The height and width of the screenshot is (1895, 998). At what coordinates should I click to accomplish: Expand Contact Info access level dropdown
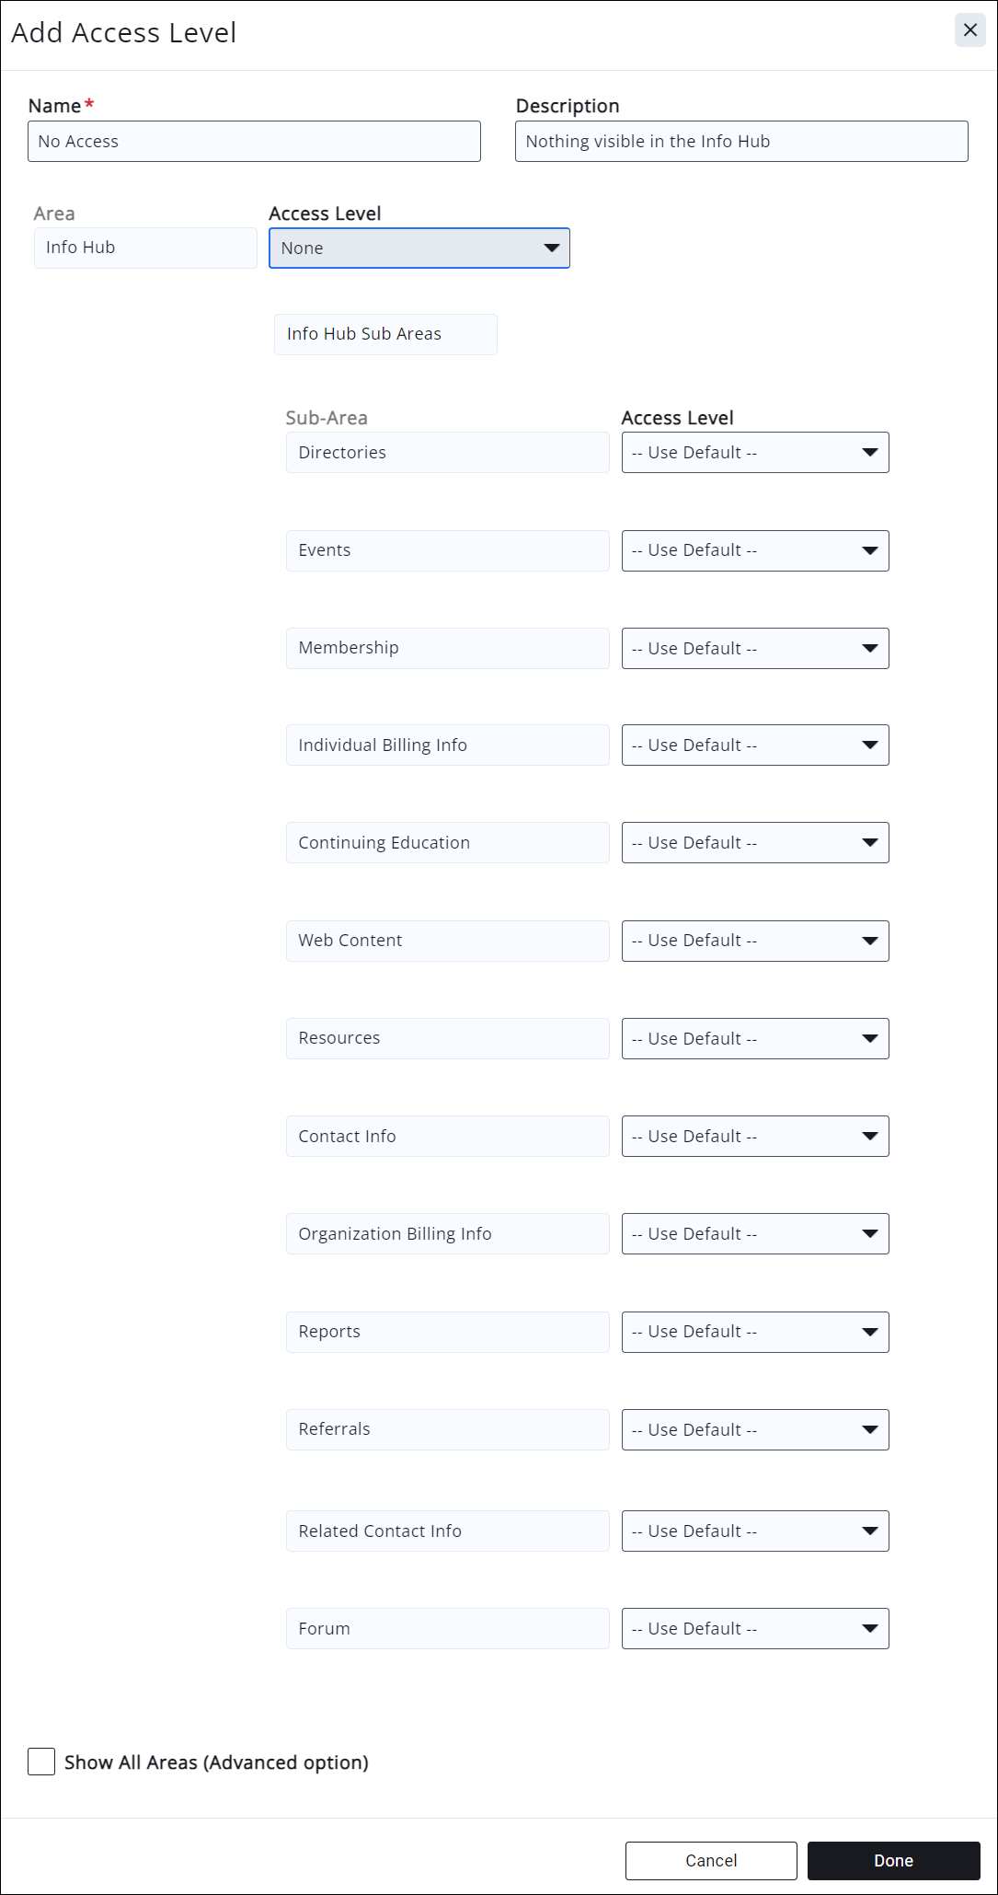click(x=755, y=1137)
